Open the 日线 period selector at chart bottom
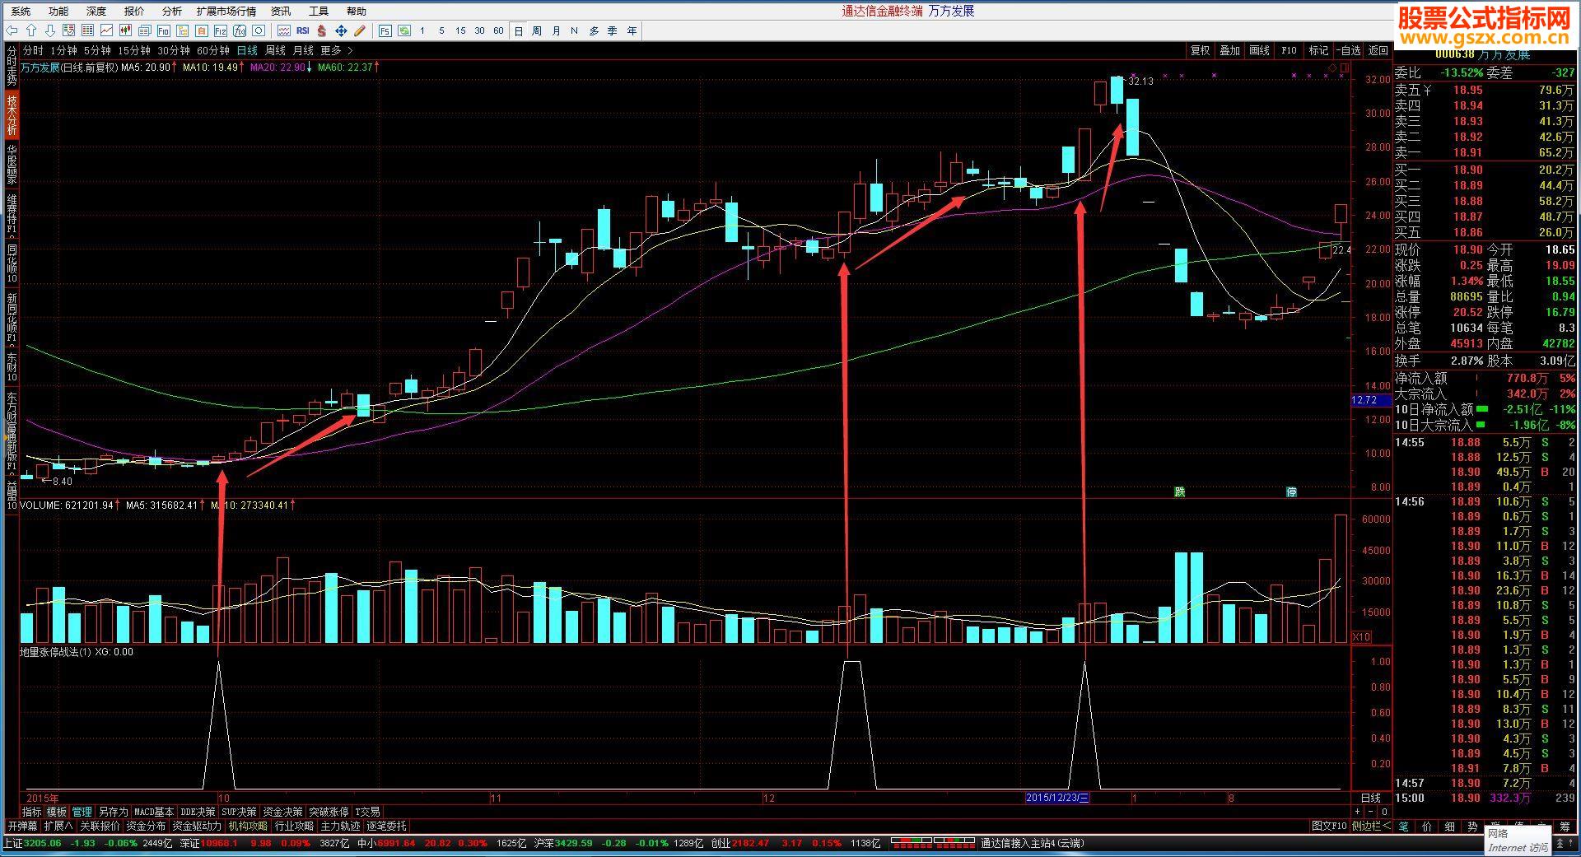1581x857 pixels. pos(1370,798)
